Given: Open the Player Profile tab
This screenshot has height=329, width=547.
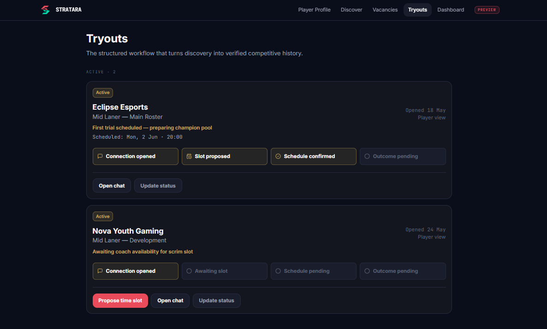Looking at the screenshot, I should [314, 10].
